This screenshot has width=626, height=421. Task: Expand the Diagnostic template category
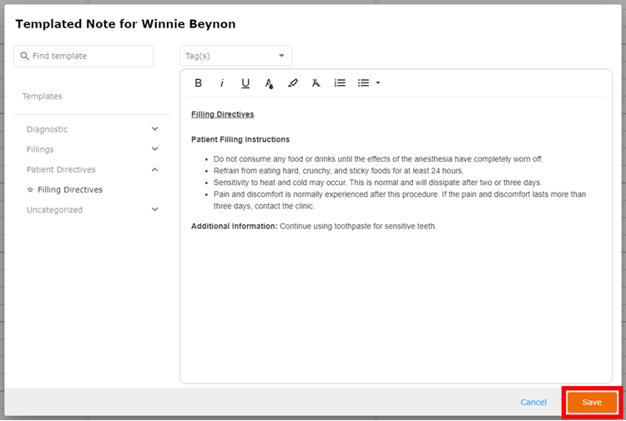click(155, 128)
